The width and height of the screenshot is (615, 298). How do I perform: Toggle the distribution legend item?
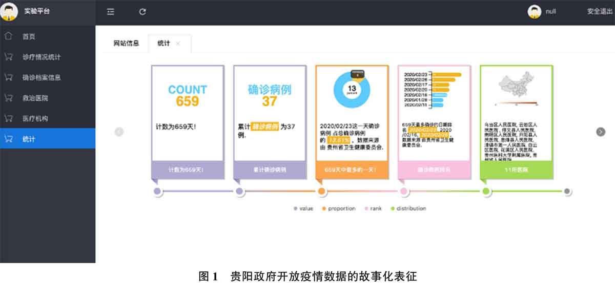(408, 208)
